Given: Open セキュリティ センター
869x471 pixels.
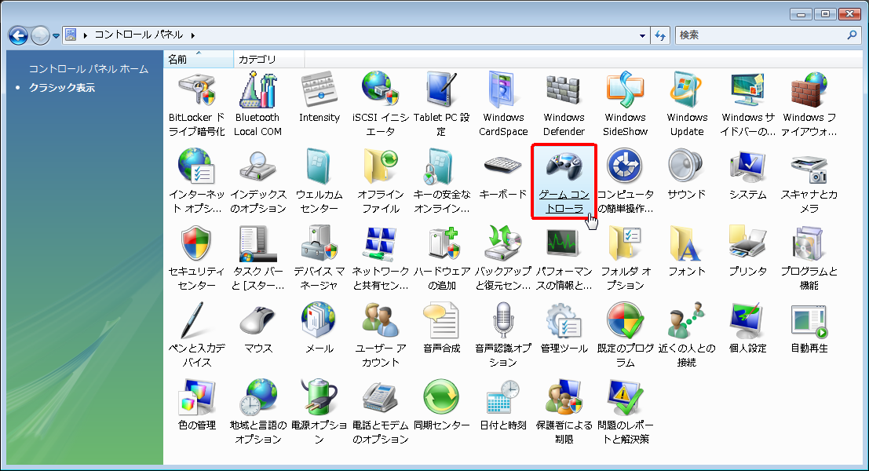Looking at the screenshot, I should pyautogui.click(x=197, y=257).
